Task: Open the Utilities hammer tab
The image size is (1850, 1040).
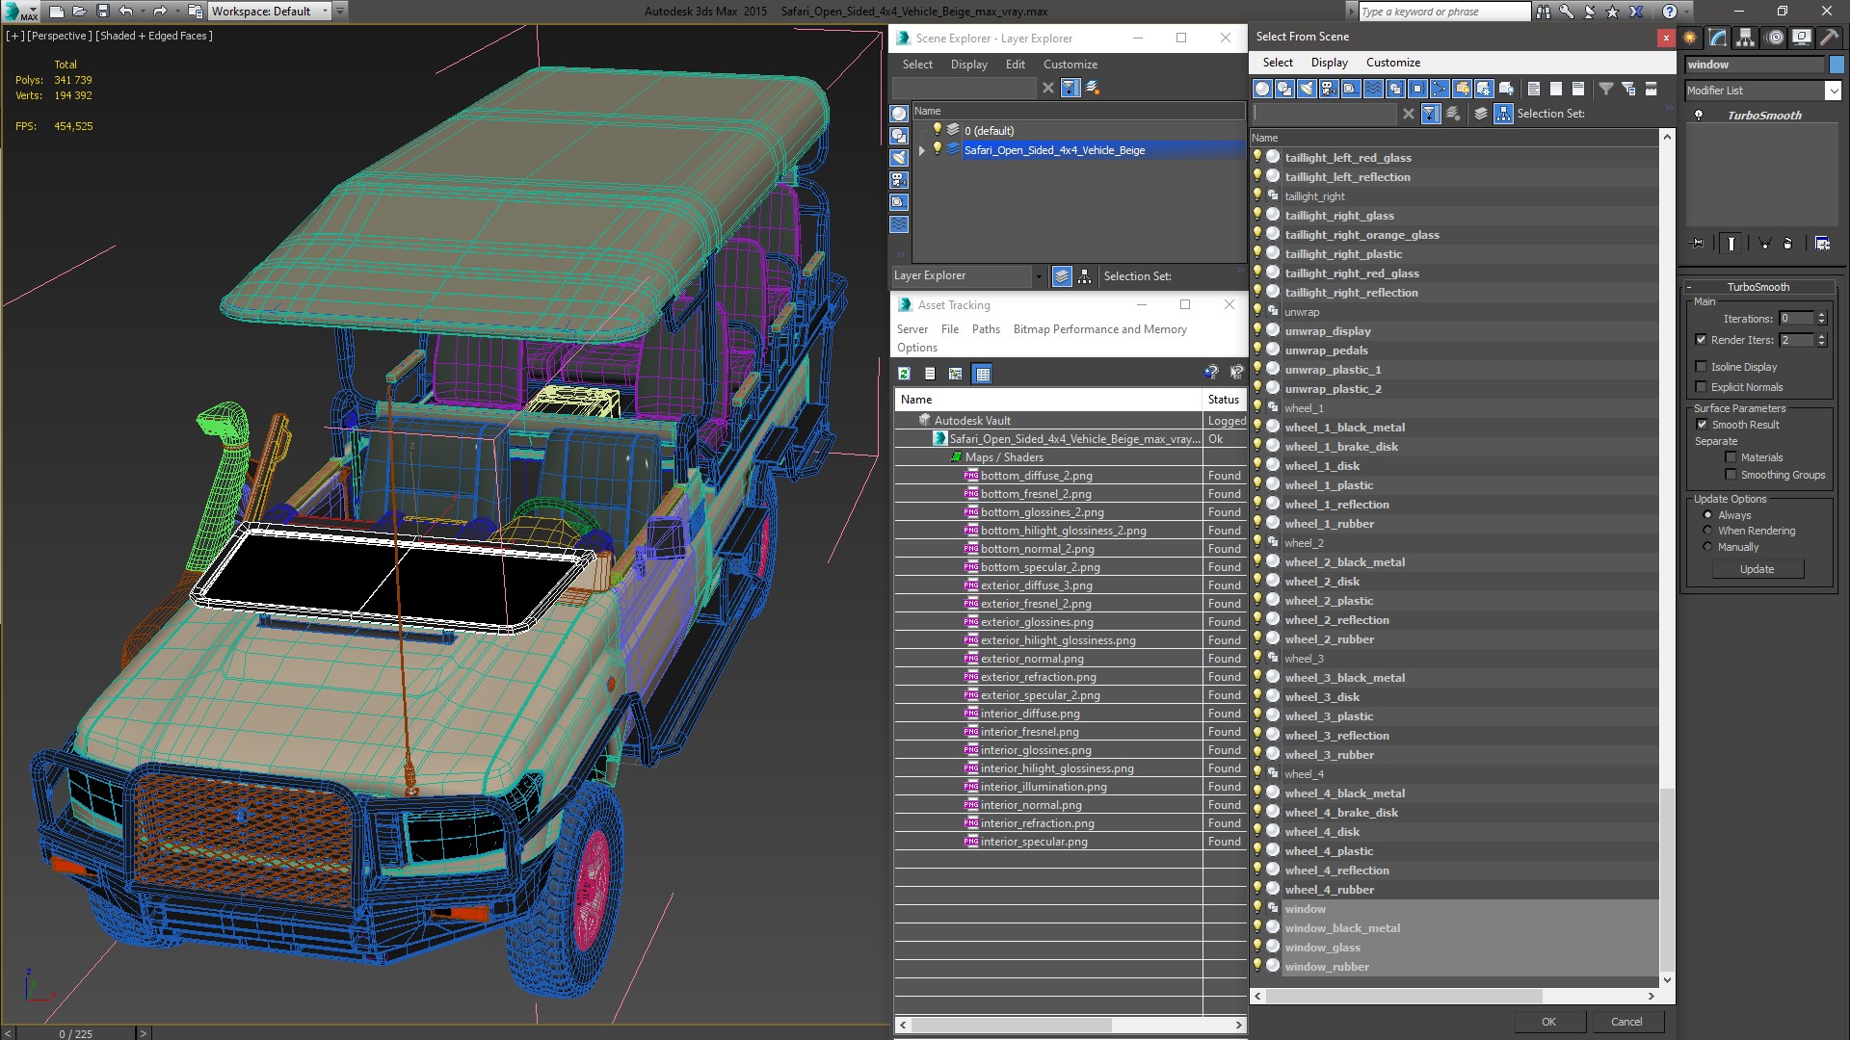Action: pyautogui.click(x=1829, y=38)
